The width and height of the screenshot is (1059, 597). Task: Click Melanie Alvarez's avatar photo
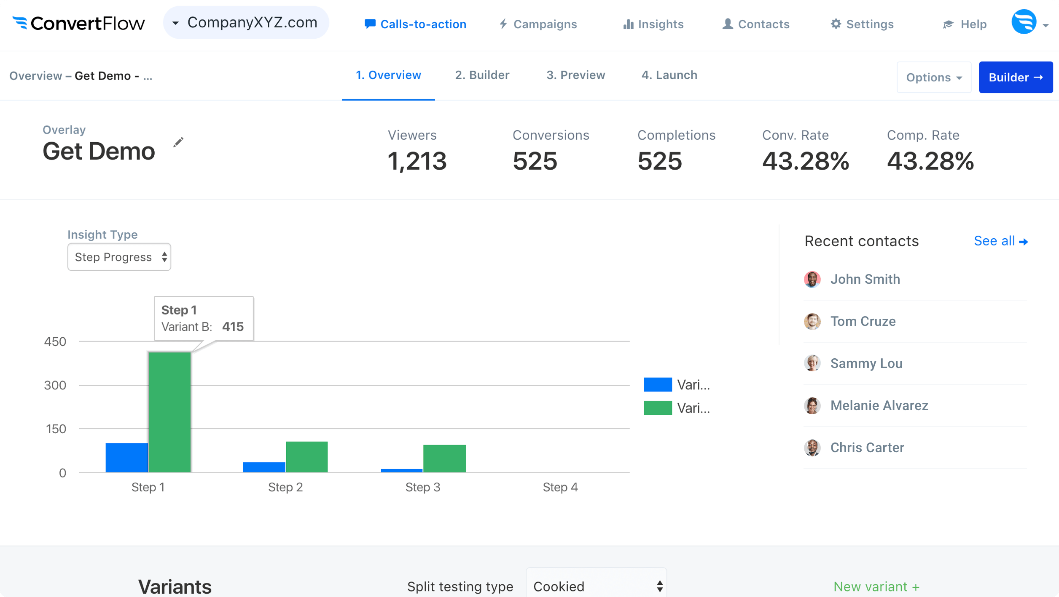click(812, 405)
